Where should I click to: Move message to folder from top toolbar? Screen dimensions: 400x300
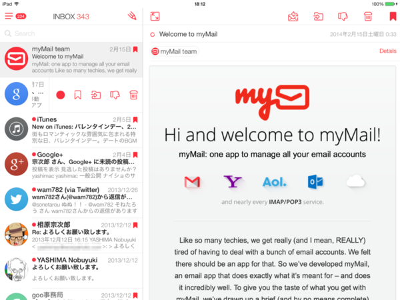click(318, 17)
